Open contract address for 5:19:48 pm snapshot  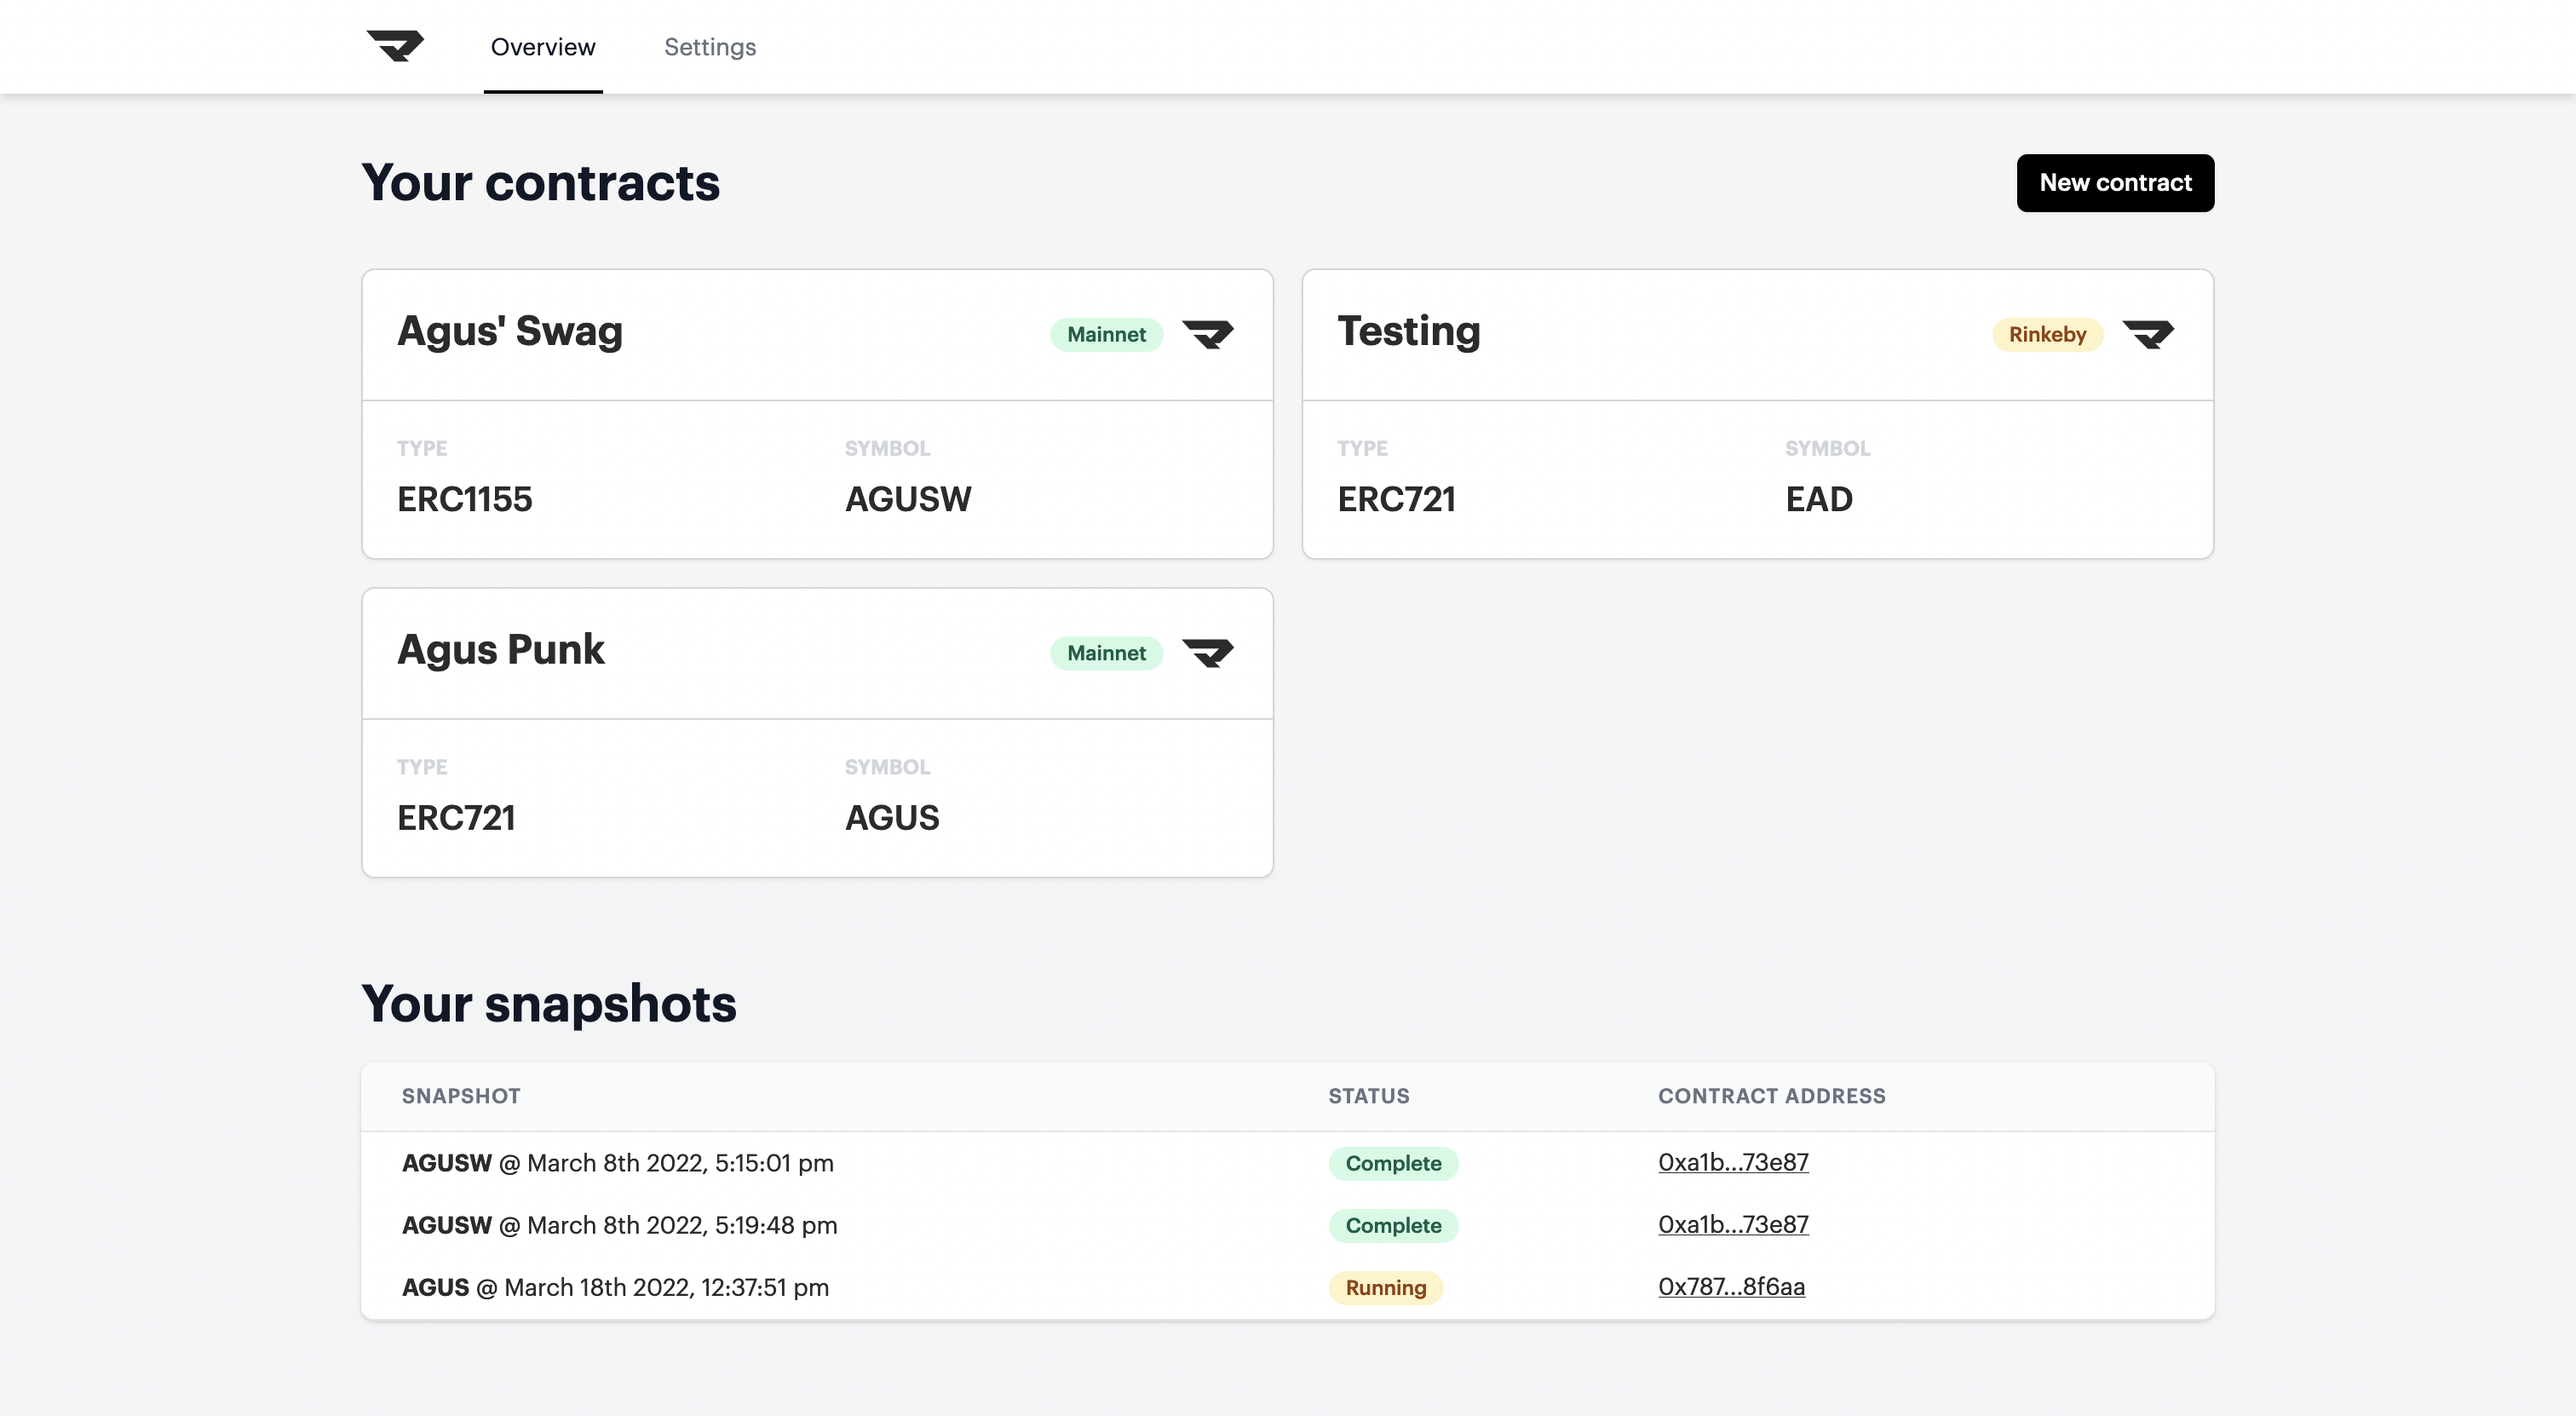1733,1225
